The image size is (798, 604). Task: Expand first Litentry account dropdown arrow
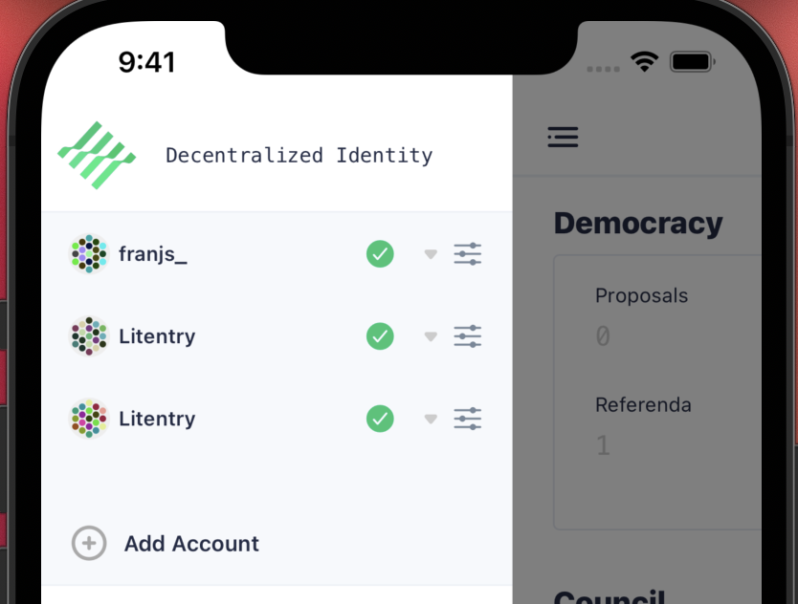point(430,335)
